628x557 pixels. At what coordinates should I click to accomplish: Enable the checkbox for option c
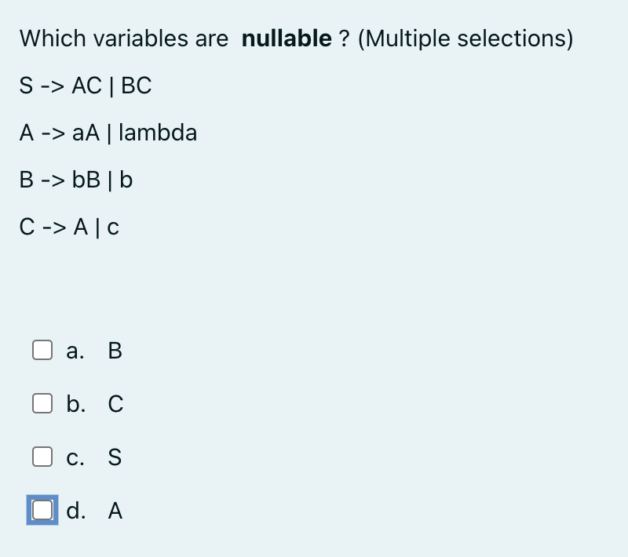(x=42, y=457)
